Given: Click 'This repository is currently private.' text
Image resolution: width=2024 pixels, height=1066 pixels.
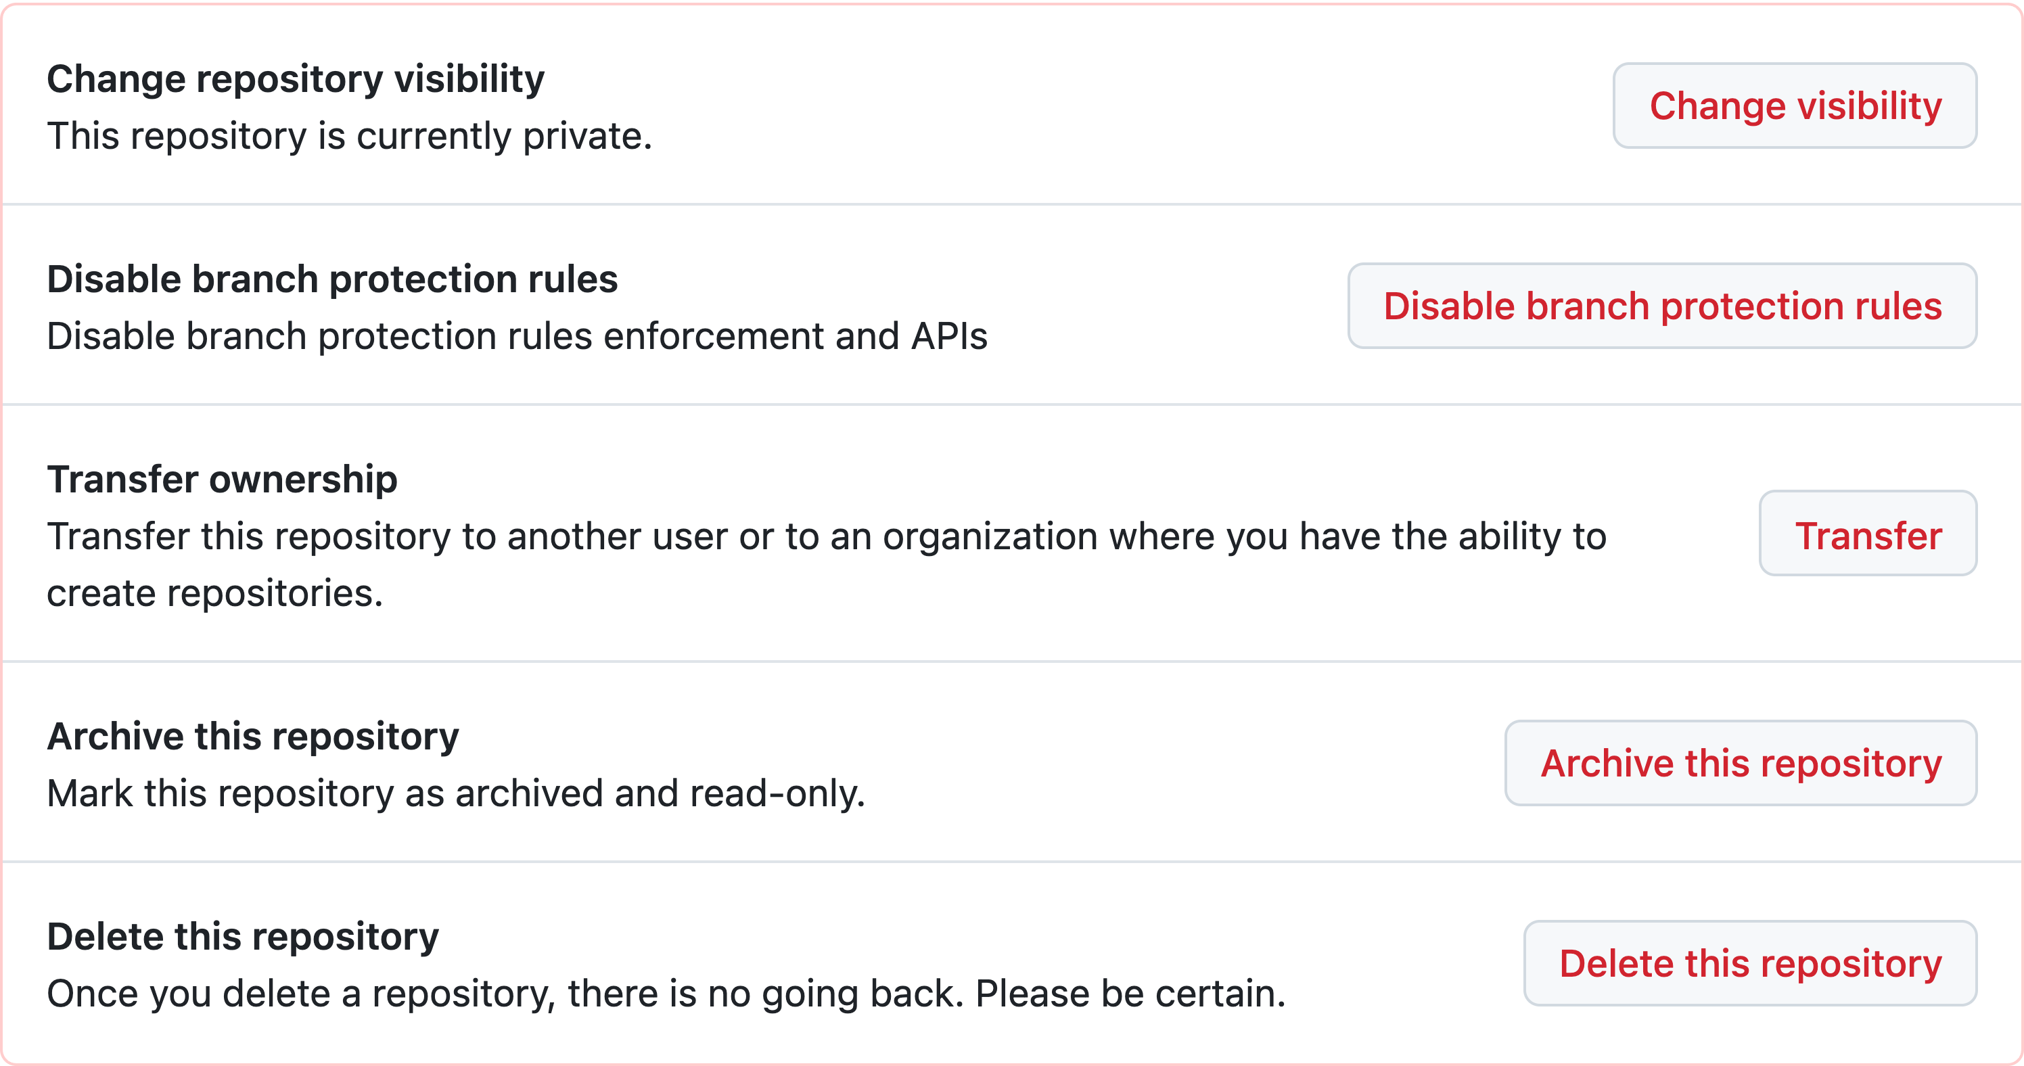Looking at the screenshot, I should (x=350, y=136).
